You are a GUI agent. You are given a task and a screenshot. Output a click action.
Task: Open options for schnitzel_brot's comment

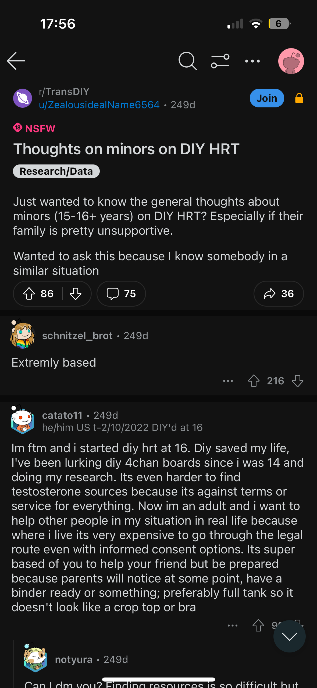[228, 381]
